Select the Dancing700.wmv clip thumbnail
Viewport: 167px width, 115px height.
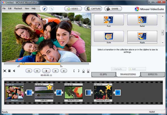[103, 93]
